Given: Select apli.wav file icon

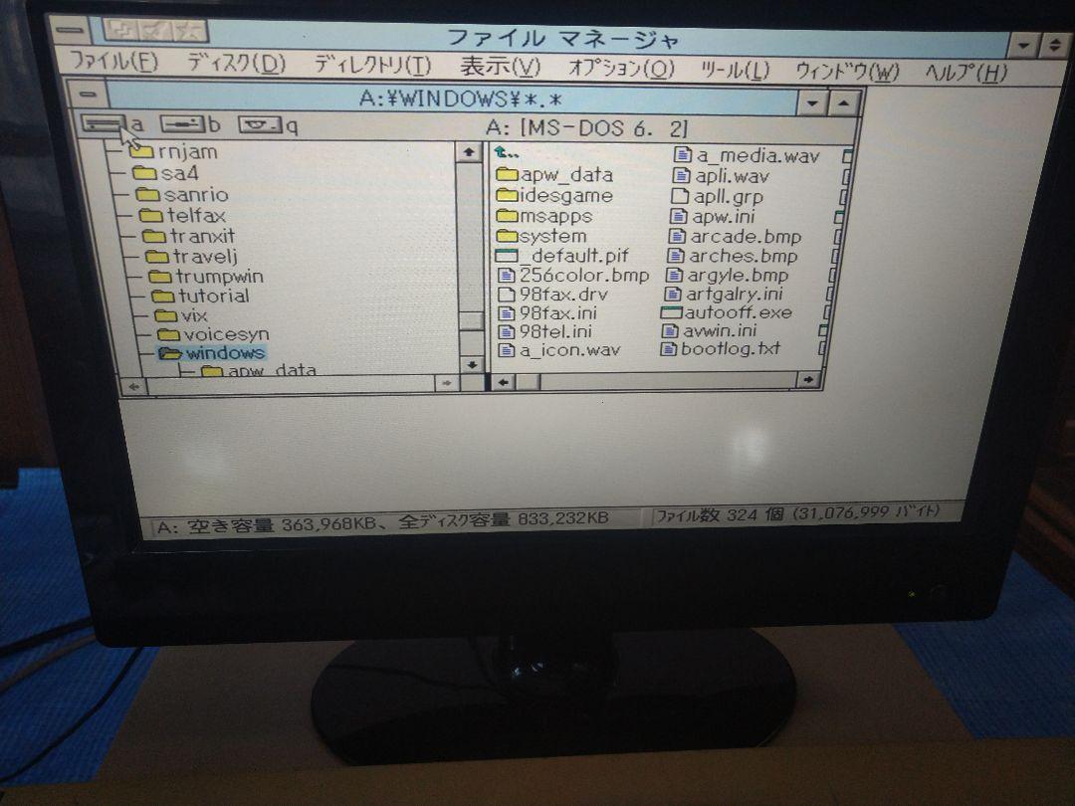Looking at the screenshot, I should (680, 176).
